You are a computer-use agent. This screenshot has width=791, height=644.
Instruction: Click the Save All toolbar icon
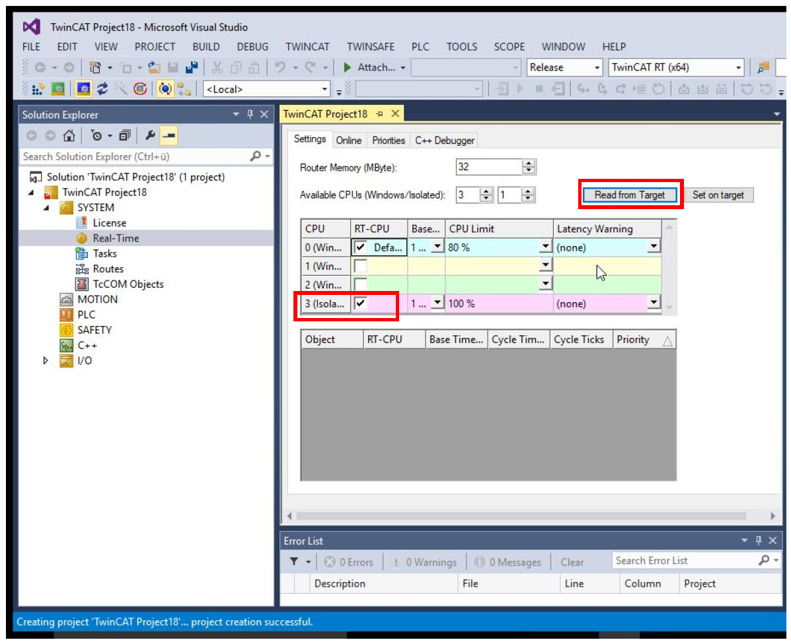[x=192, y=67]
